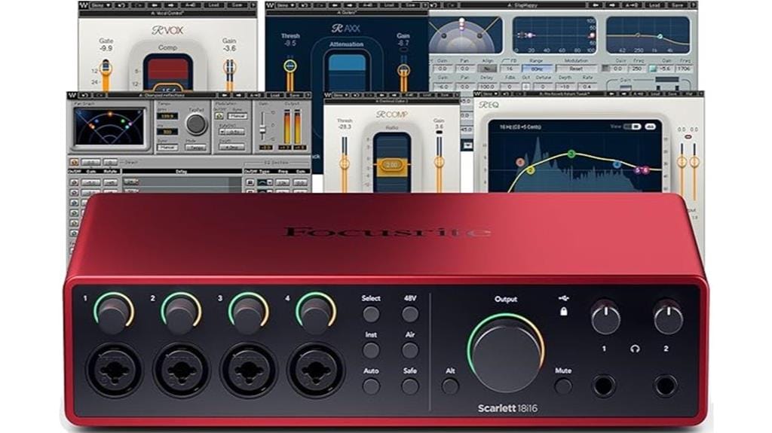Open Setup dropdown in RVox toolbar

coord(100,5)
